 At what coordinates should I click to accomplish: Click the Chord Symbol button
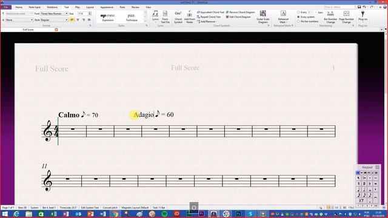pyautogui.click(x=178, y=17)
